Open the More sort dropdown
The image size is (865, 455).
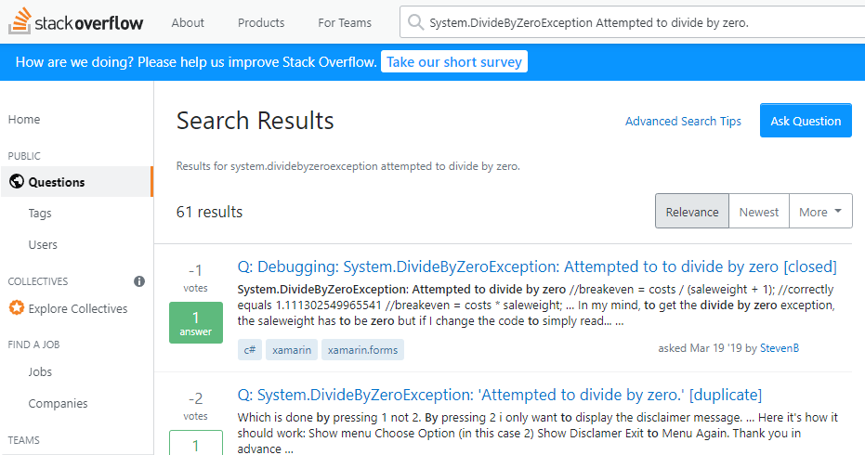(820, 212)
